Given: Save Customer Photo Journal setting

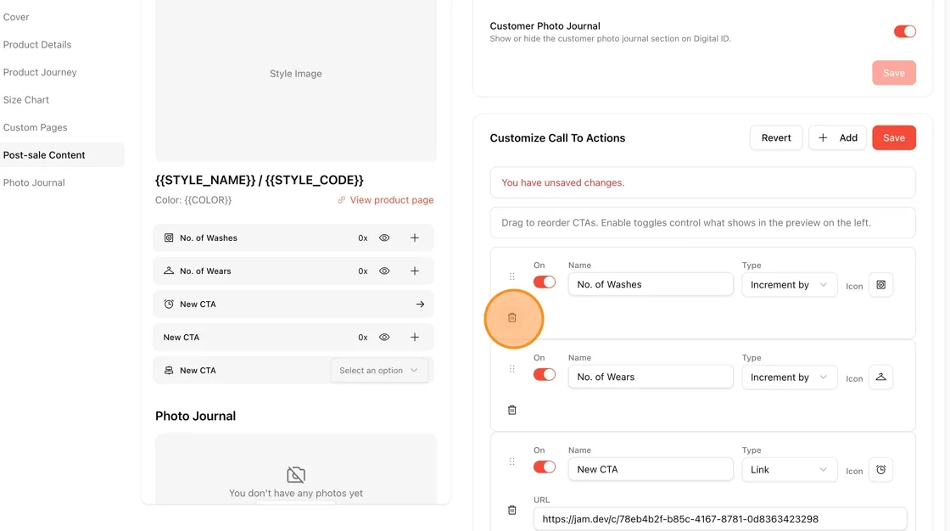Looking at the screenshot, I should pos(894,73).
